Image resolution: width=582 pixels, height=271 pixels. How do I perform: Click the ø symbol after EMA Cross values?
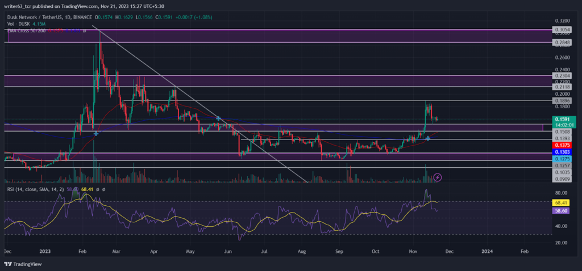tap(84, 31)
